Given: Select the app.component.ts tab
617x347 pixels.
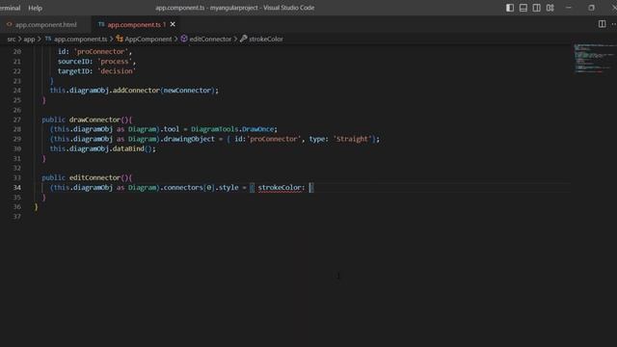Looking at the screenshot, I should 134,24.
